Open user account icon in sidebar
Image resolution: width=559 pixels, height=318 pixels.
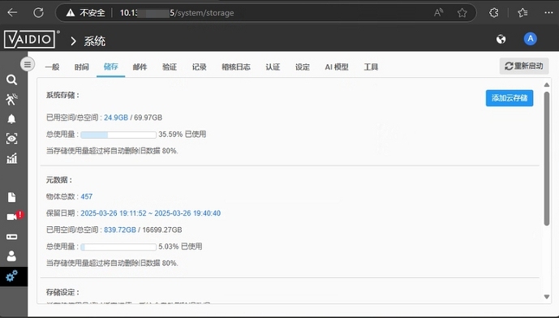click(x=11, y=256)
